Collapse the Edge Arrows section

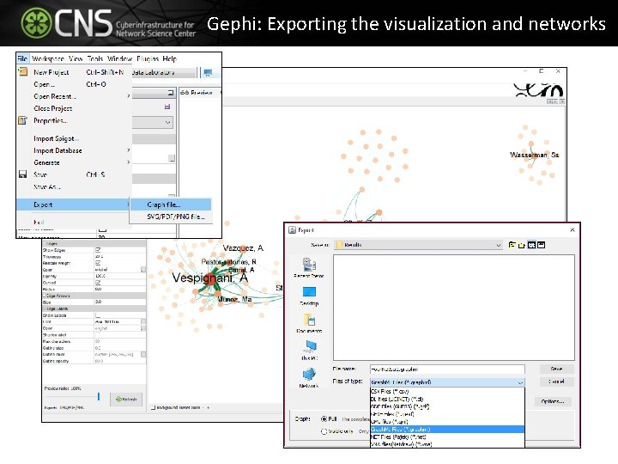click(44, 296)
